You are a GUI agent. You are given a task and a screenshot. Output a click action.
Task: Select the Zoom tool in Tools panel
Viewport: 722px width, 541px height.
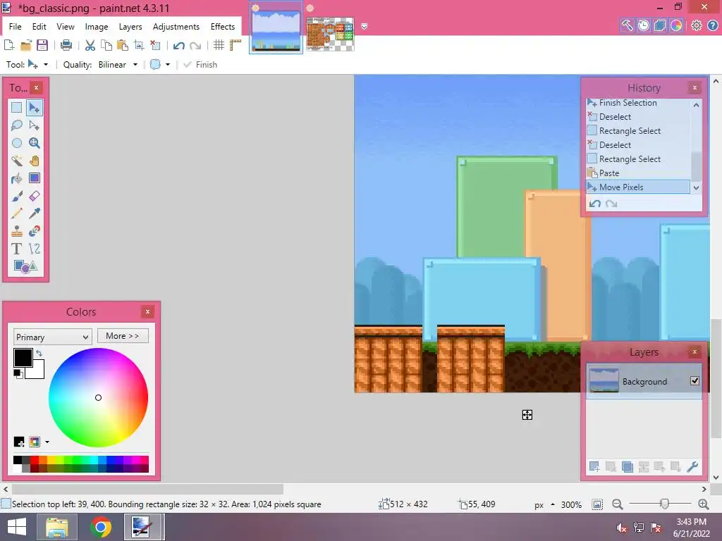pos(34,143)
